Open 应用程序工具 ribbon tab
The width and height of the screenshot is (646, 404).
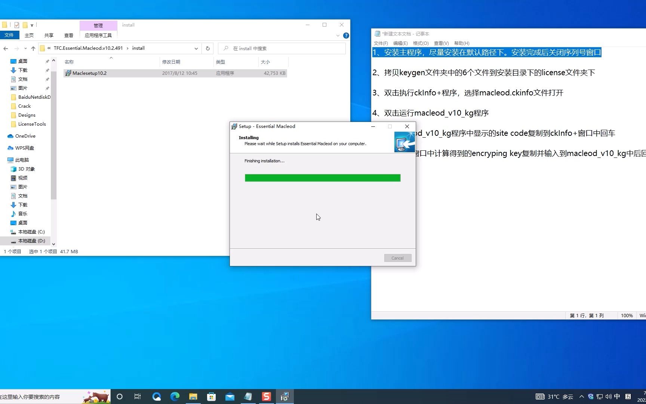pyautogui.click(x=98, y=35)
